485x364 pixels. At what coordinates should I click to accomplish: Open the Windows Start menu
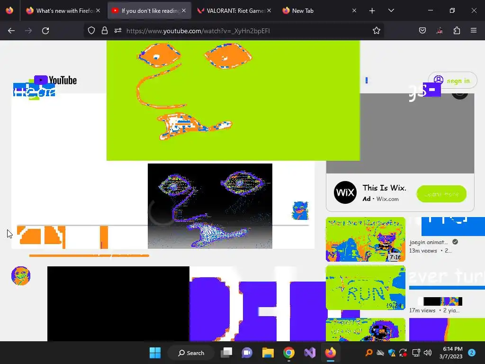(155, 353)
